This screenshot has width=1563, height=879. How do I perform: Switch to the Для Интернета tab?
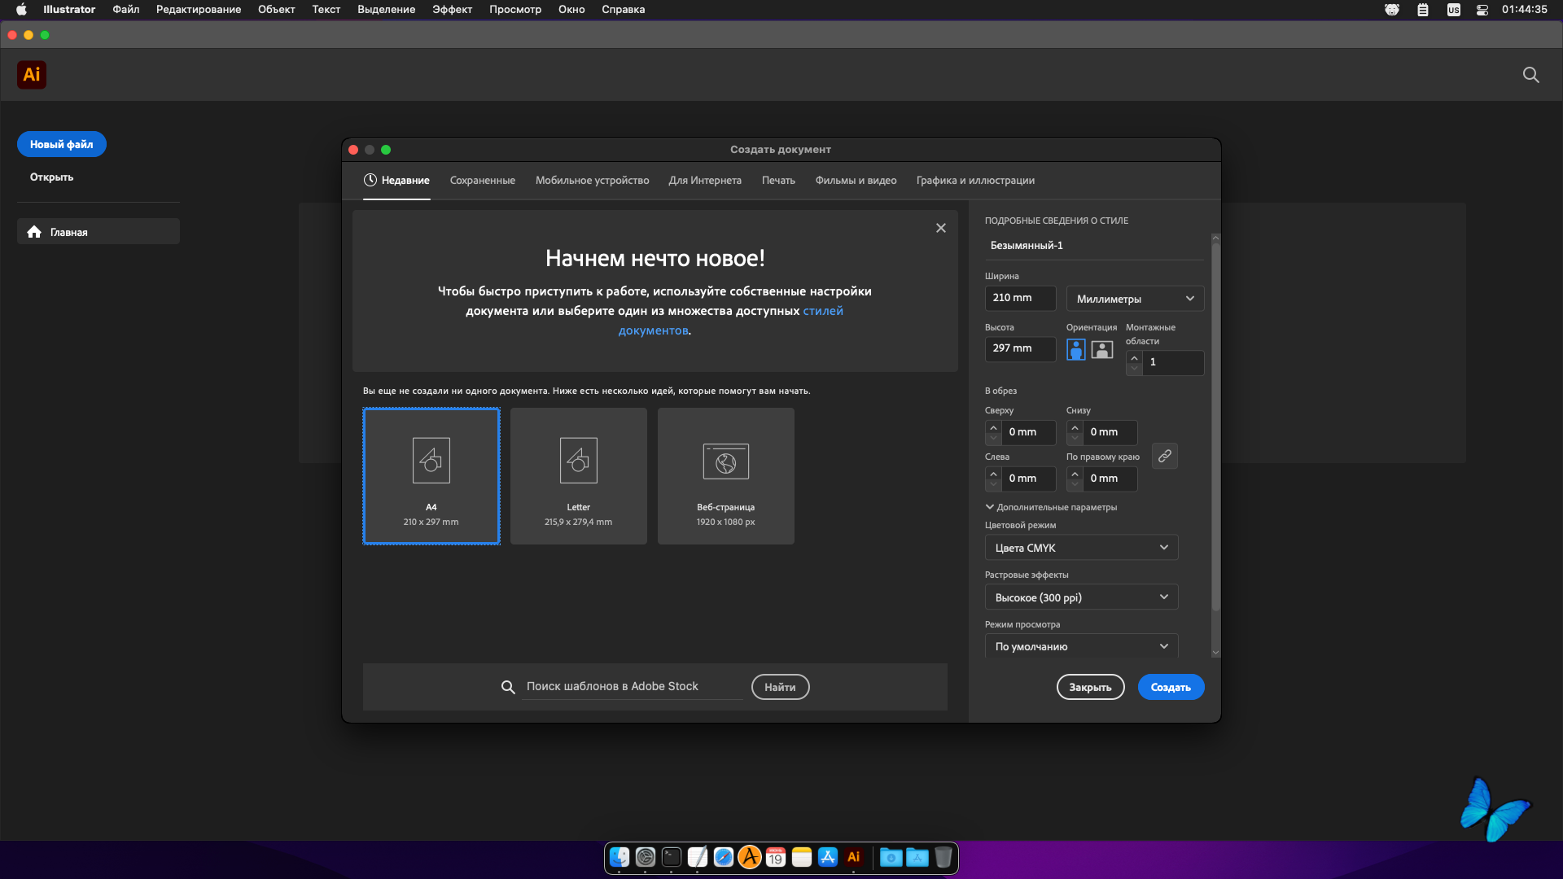[705, 181]
